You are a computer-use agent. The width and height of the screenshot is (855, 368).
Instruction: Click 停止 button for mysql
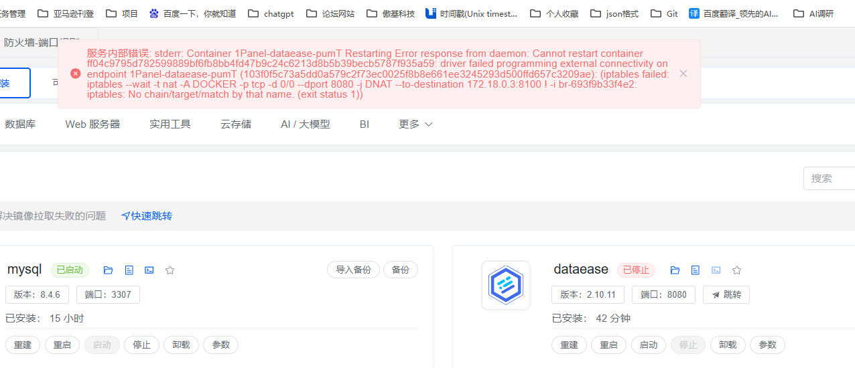[x=141, y=345]
